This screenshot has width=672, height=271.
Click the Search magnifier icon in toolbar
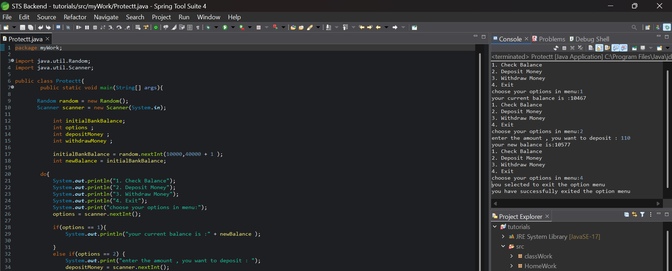[634, 27]
